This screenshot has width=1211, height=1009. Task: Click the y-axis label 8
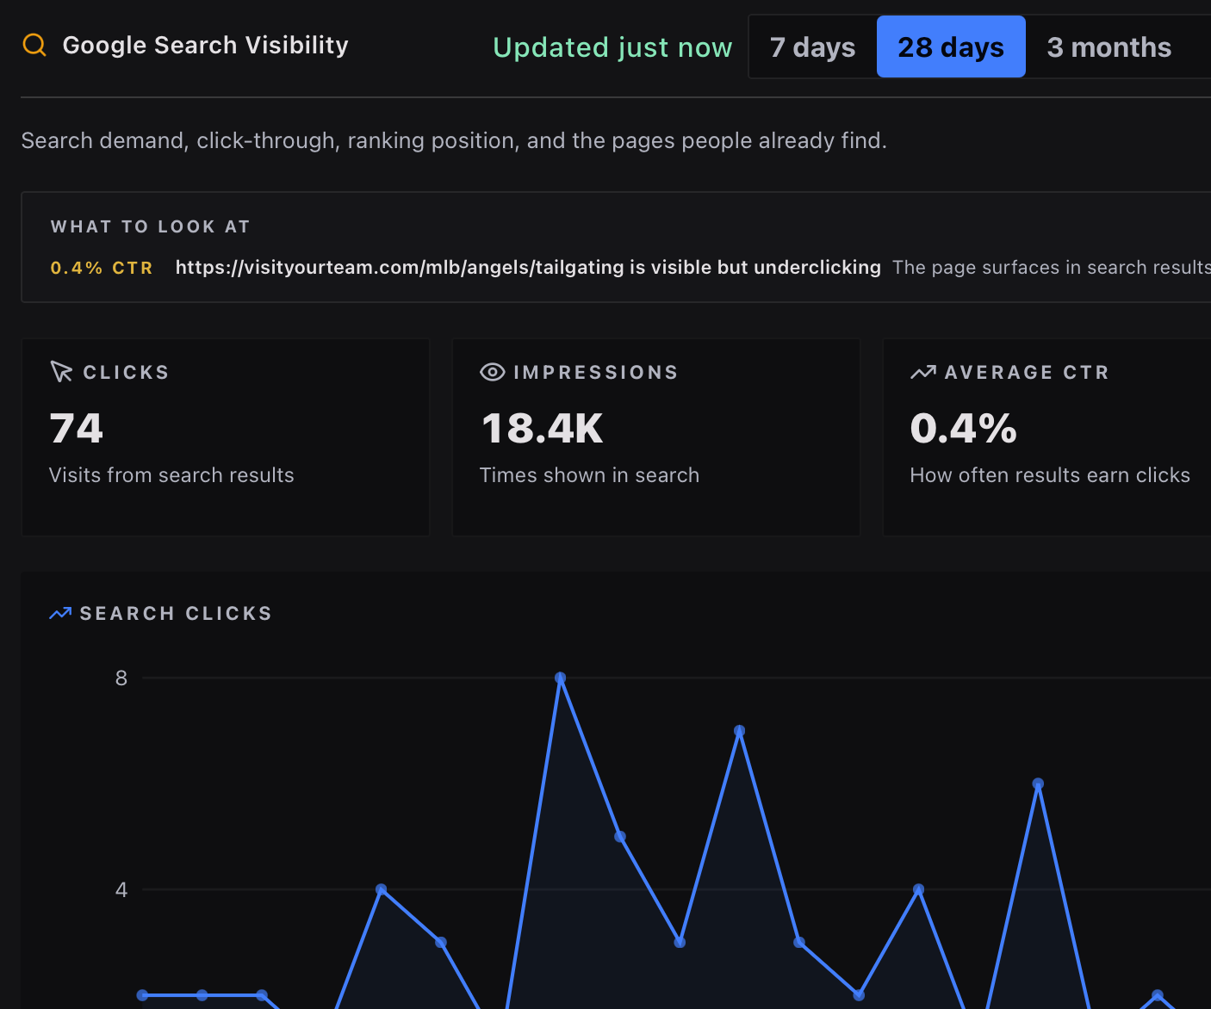point(121,678)
